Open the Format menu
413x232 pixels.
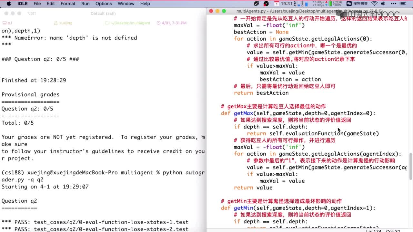68,4
